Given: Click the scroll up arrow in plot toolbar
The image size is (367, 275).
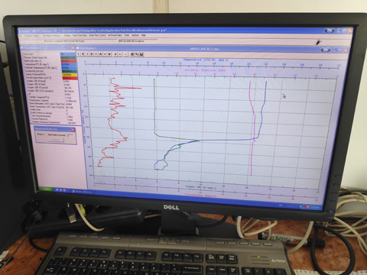Looking at the screenshot, I should [96, 54].
